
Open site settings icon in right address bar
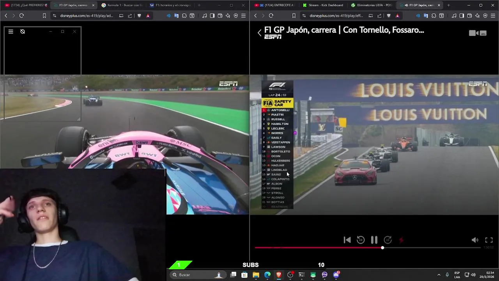coord(304,16)
